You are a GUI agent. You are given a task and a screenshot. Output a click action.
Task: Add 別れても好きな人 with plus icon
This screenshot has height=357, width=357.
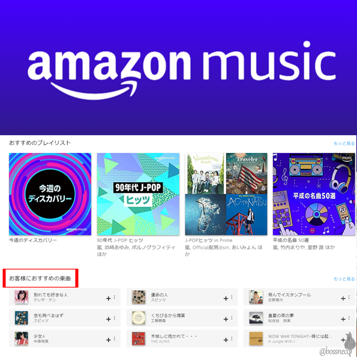pos(108,298)
